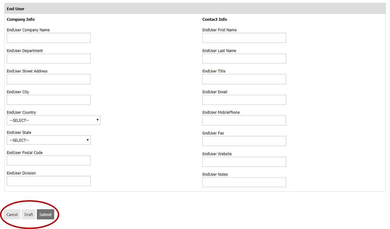Click into EndUser Department input
Image resolution: width=390 pixels, height=229 pixels.
point(49,59)
